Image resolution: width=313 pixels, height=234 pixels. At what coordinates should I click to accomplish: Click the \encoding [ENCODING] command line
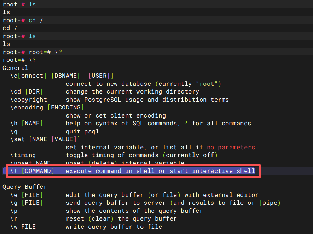(47, 108)
